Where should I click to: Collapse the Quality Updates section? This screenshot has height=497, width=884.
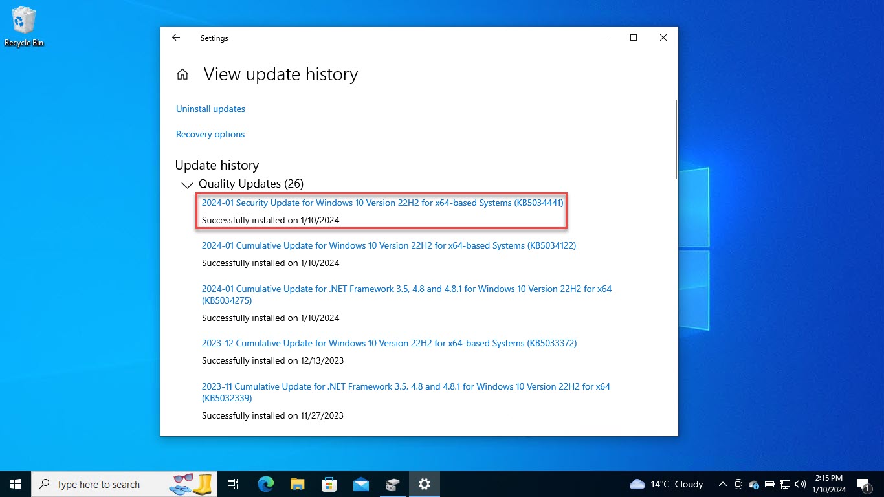187,184
